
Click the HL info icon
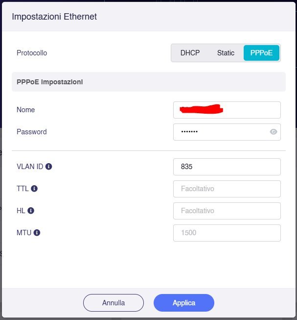pos(31,211)
